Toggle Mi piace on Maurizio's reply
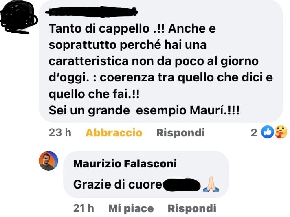Image resolution: width=290 pixels, height=217 pixels. tap(131, 208)
